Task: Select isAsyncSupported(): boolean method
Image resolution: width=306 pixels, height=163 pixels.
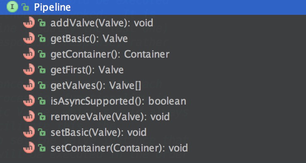Action: point(118,101)
